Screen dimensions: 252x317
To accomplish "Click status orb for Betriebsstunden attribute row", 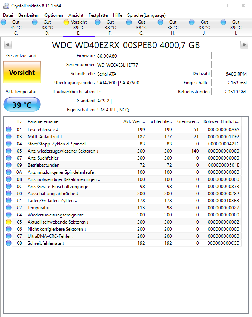I will point(9,165).
